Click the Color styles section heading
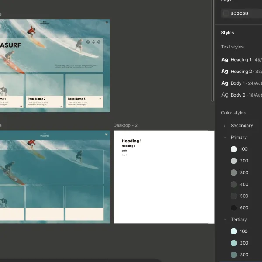Viewport: 262px width, 262px height. pos(233,113)
